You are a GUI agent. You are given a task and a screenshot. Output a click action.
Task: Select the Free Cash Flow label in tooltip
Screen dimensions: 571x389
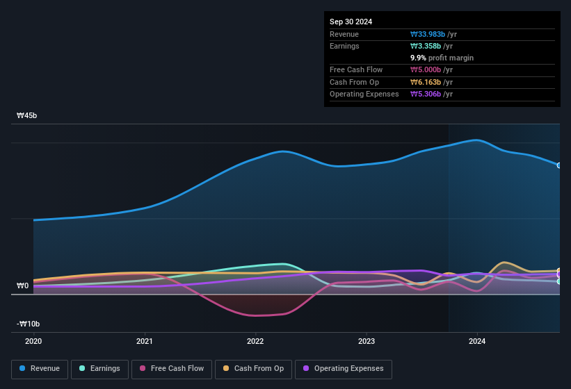(356, 69)
